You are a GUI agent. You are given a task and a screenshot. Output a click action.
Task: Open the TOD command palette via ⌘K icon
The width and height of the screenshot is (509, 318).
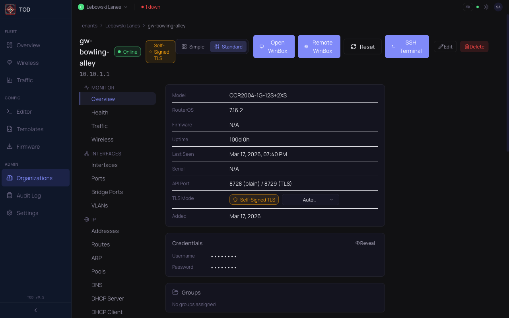point(468,7)
